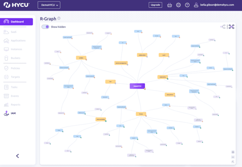The width and height of the screenshot is (242, 167).
Task: Collapse the left sidebar with chevron
Action: point(18,156)
